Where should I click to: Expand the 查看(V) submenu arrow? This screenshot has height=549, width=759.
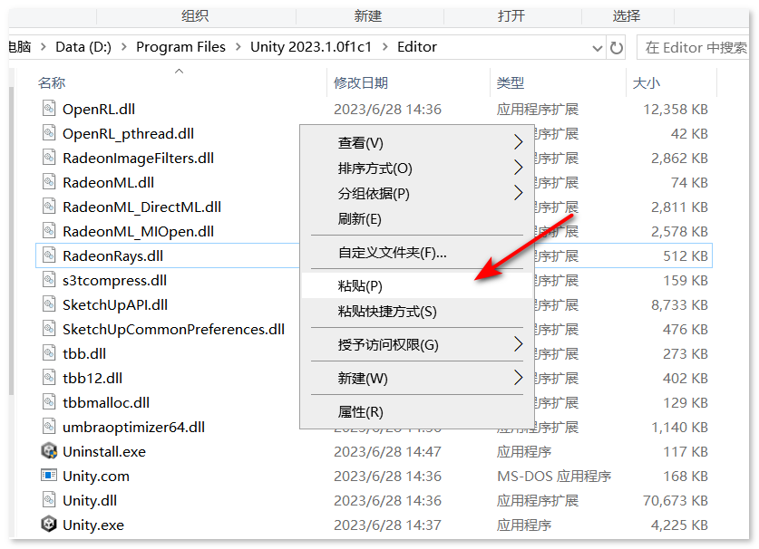[518, 141]
